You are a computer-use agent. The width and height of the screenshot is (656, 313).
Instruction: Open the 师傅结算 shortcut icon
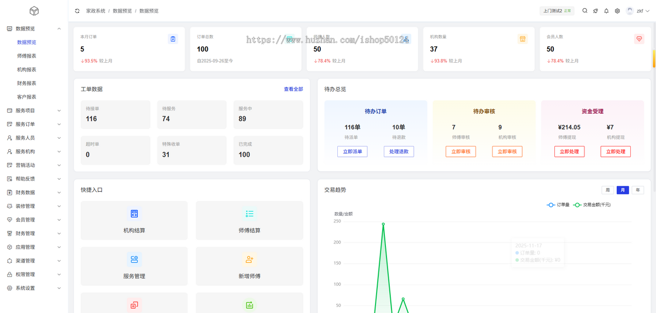[249, 214]
